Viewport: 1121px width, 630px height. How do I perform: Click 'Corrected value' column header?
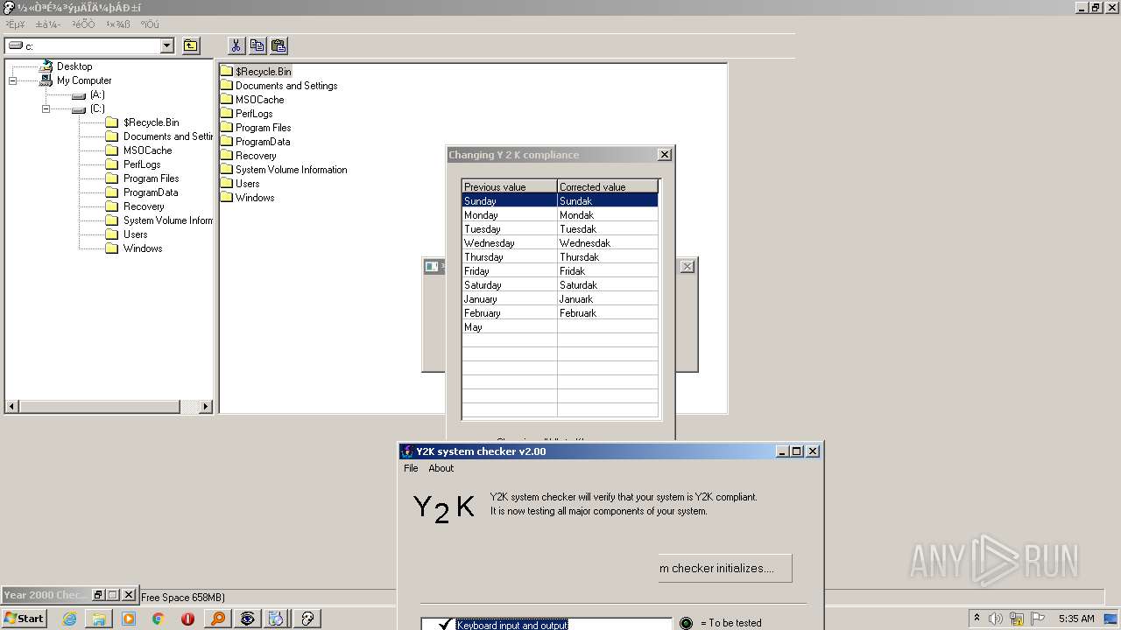(608, 186)
